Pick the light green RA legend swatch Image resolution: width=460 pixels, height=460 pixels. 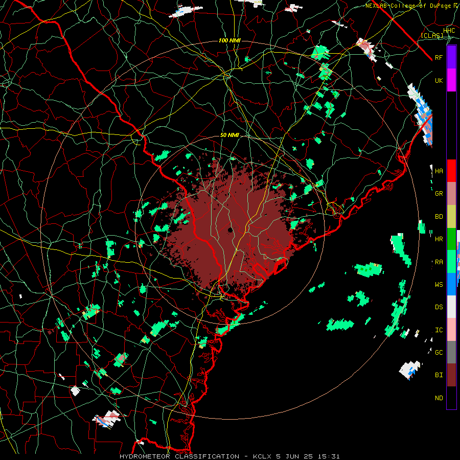click(451, 262)
